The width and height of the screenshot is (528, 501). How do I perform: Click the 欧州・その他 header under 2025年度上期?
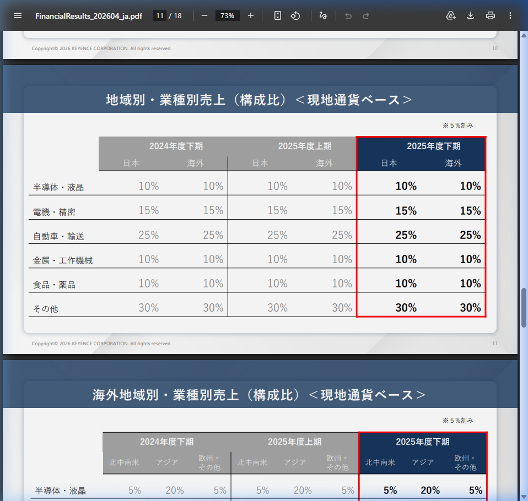pos(337,462)
